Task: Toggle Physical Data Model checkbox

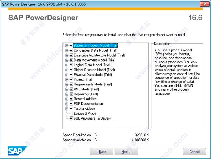Action: (x=71, y=75)
